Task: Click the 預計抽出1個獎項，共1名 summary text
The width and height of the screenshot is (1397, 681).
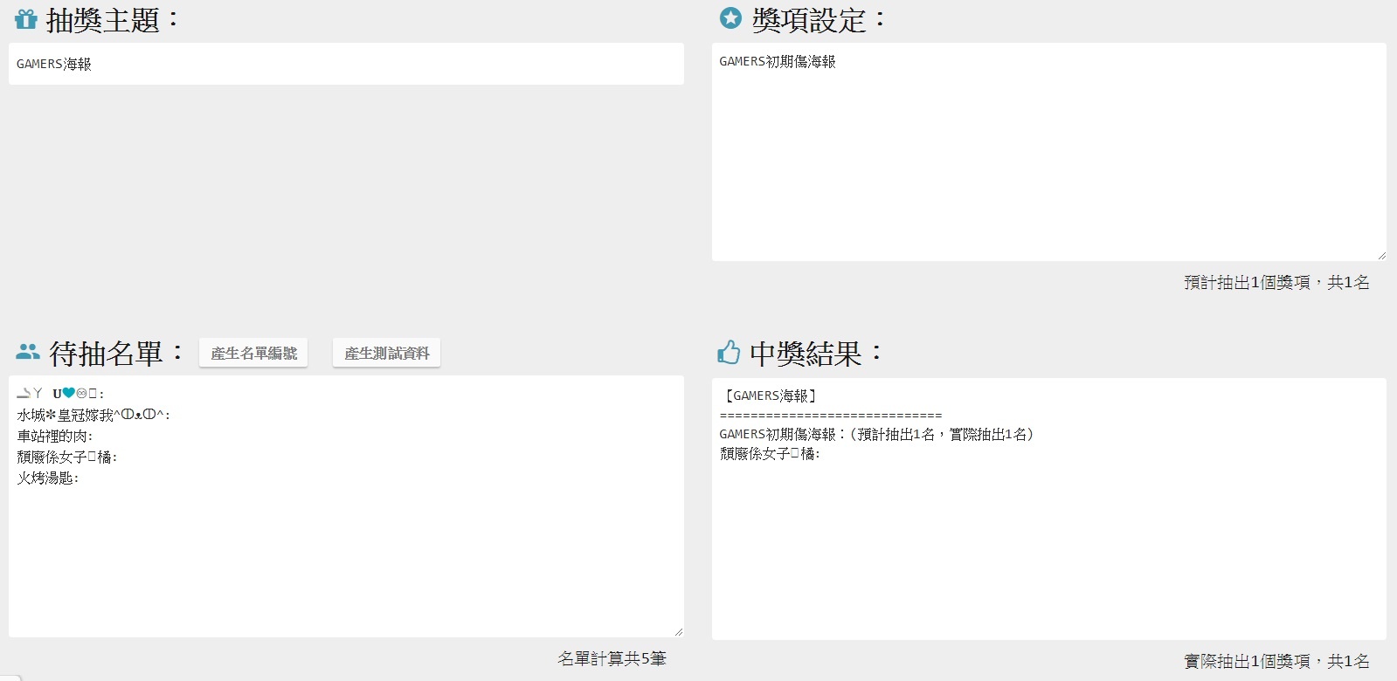Action: coord(1276,282)
